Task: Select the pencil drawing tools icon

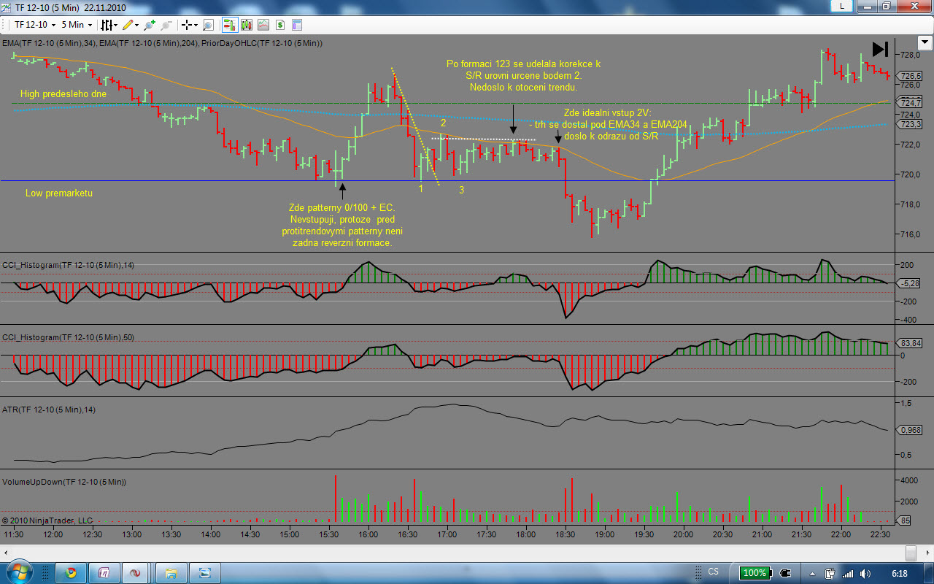Action: tap(128, 25)
